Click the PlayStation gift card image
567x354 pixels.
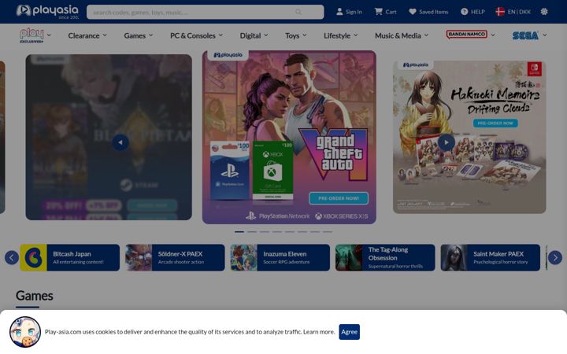tap(230, 171)
